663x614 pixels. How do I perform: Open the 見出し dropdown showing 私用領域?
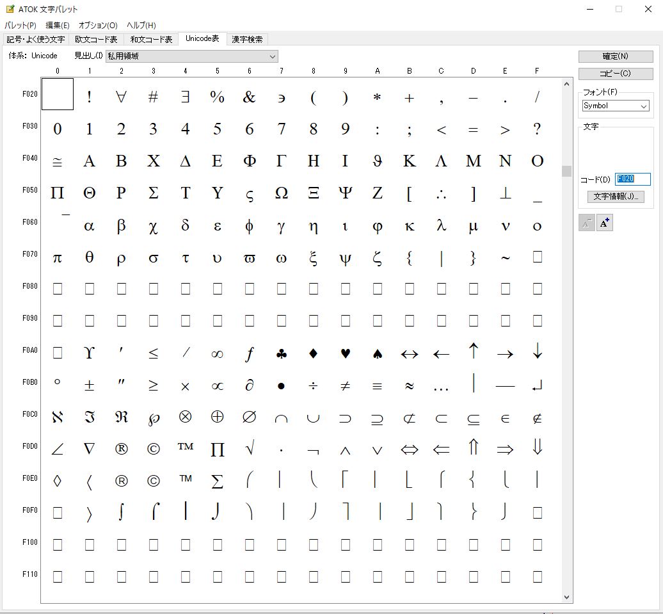192,56
